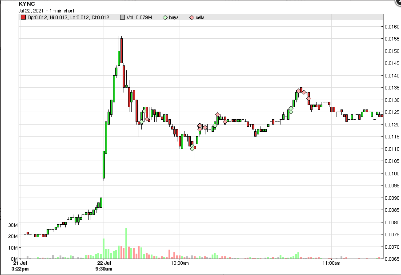The image size is (401, 275).
Task: Click the 11:00am time axis label
Action: point(332,263)
